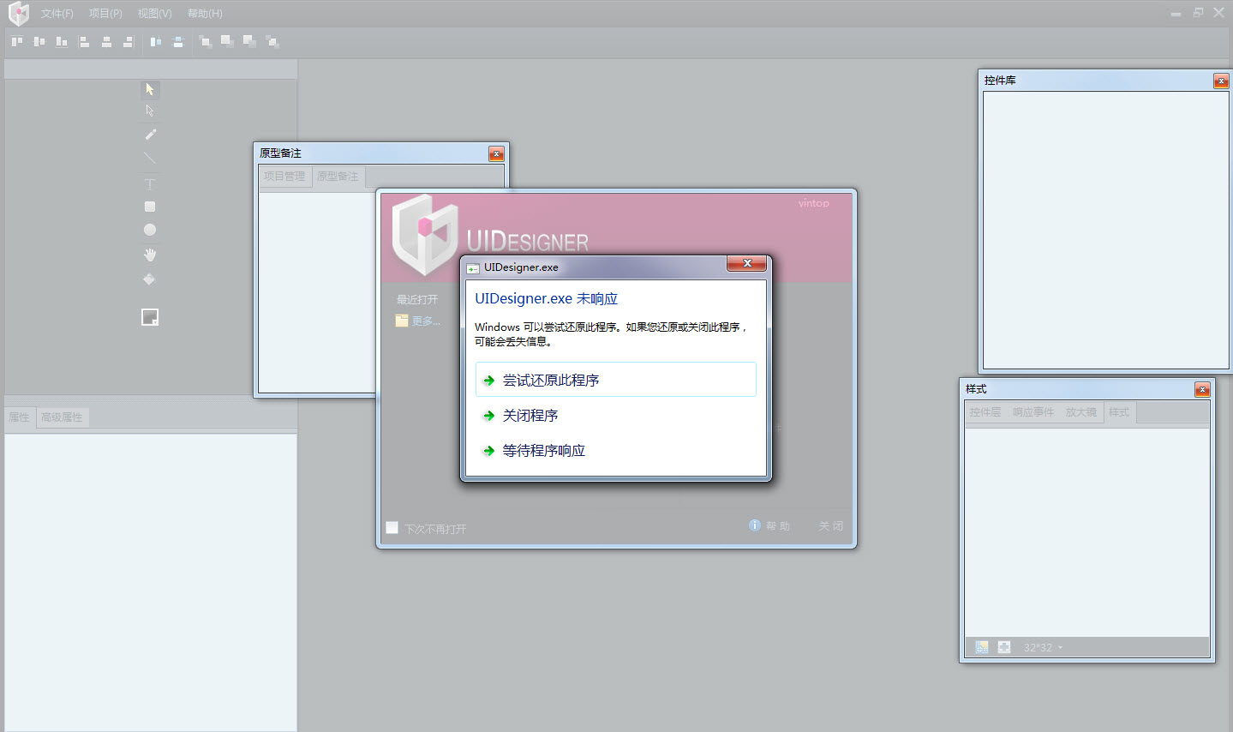The height and width of the screenshot is (732, 1233).
Task: Select the rounded rectangle shape tool
Action: (x=150, y=207)
